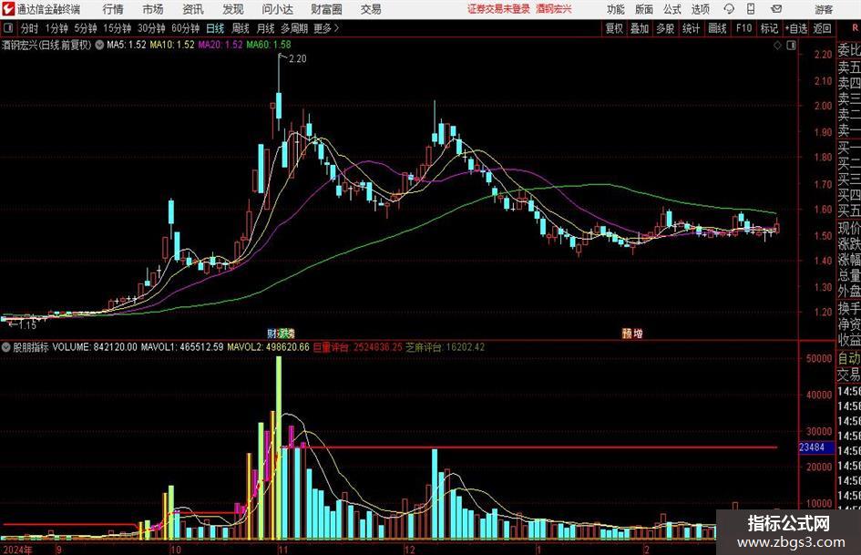Select the 月线 monthly period
The height and width of the screenshot is (555, 861).
[266, 28]
